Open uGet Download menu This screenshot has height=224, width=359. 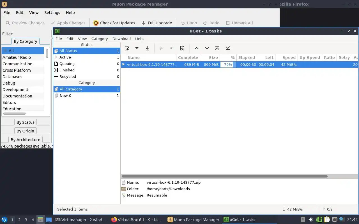[x=121, y=39]
